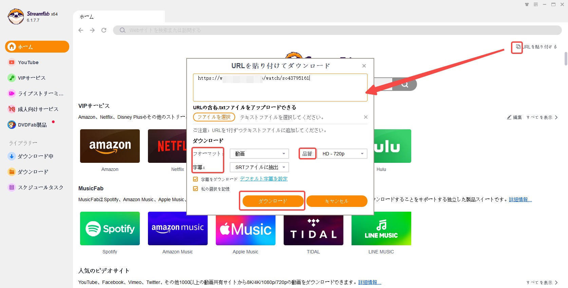
Task: Open the 品質 dropdown showing HD - 720p
Action: click(342, 154)
